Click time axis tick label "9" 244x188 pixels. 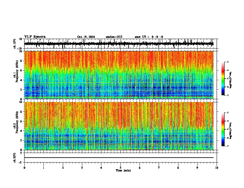click(197, 168)
